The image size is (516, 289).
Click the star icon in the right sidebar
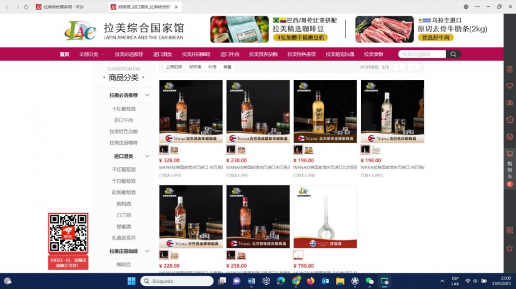[509, 248]
